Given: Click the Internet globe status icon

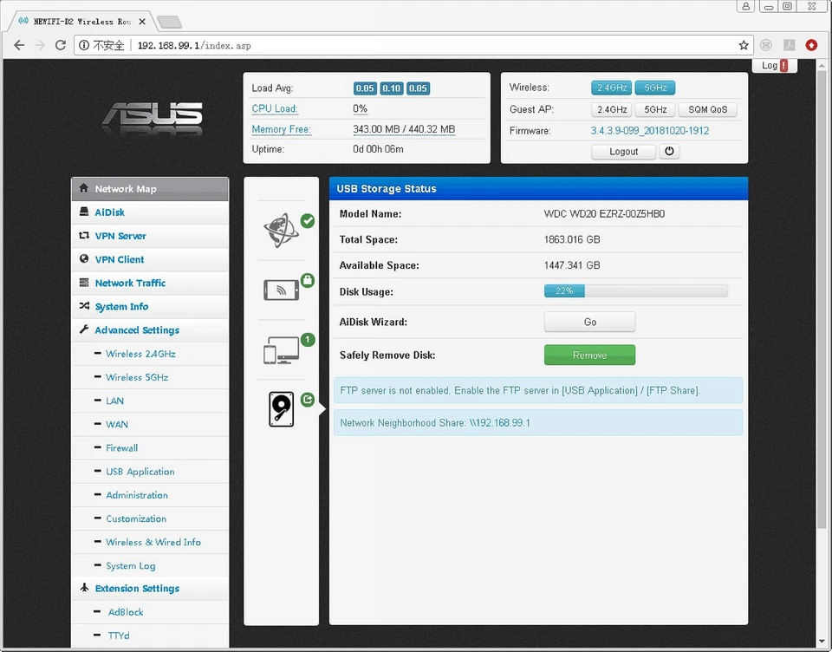Looking at the screenshot, I should 279,227.
